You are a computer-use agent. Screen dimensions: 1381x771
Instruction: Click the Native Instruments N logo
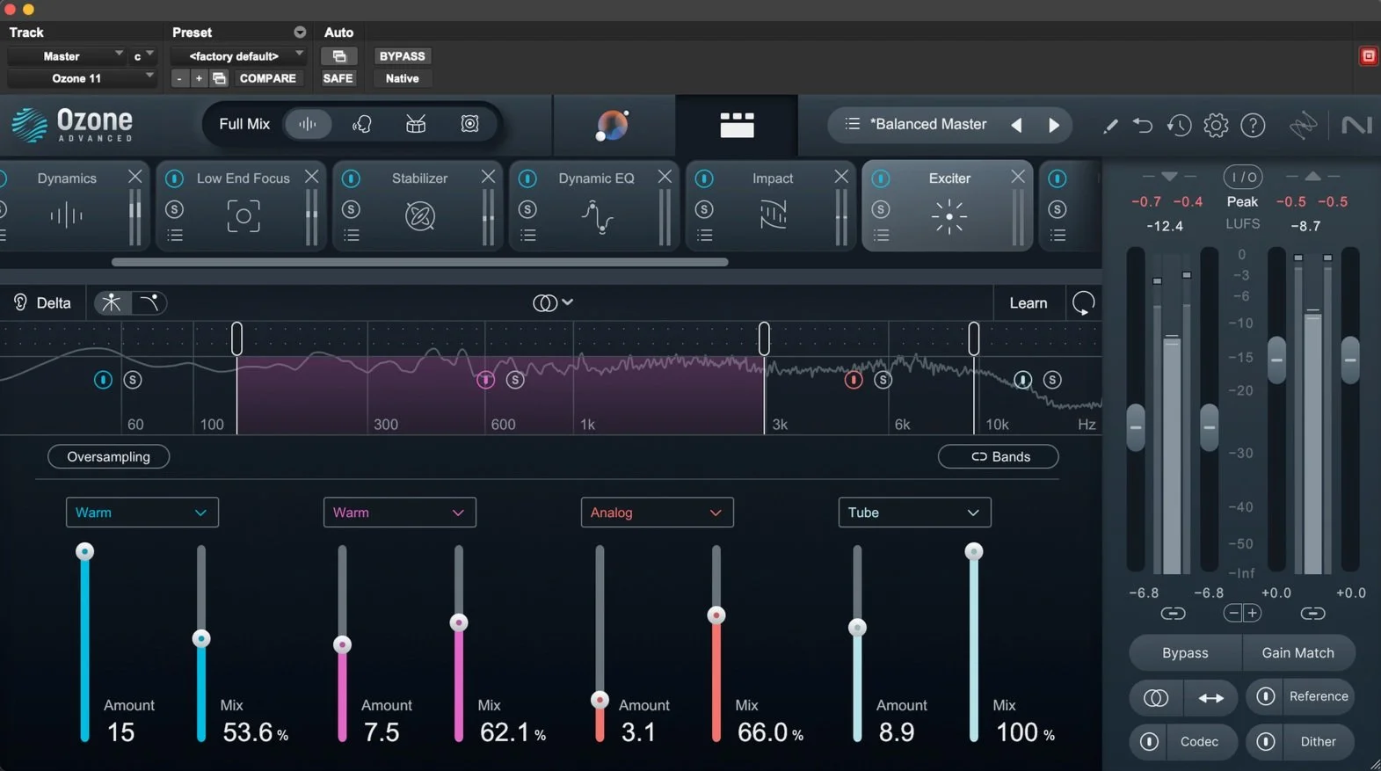[1356, 125]
